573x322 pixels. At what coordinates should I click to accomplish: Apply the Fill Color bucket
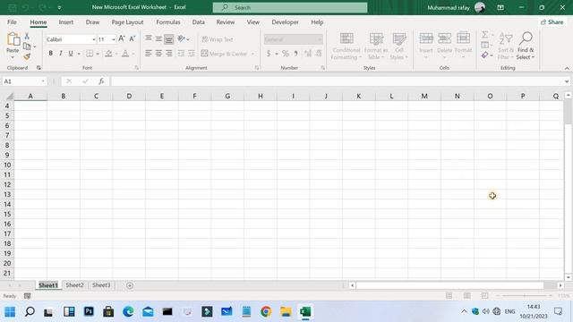click(108, 54)
